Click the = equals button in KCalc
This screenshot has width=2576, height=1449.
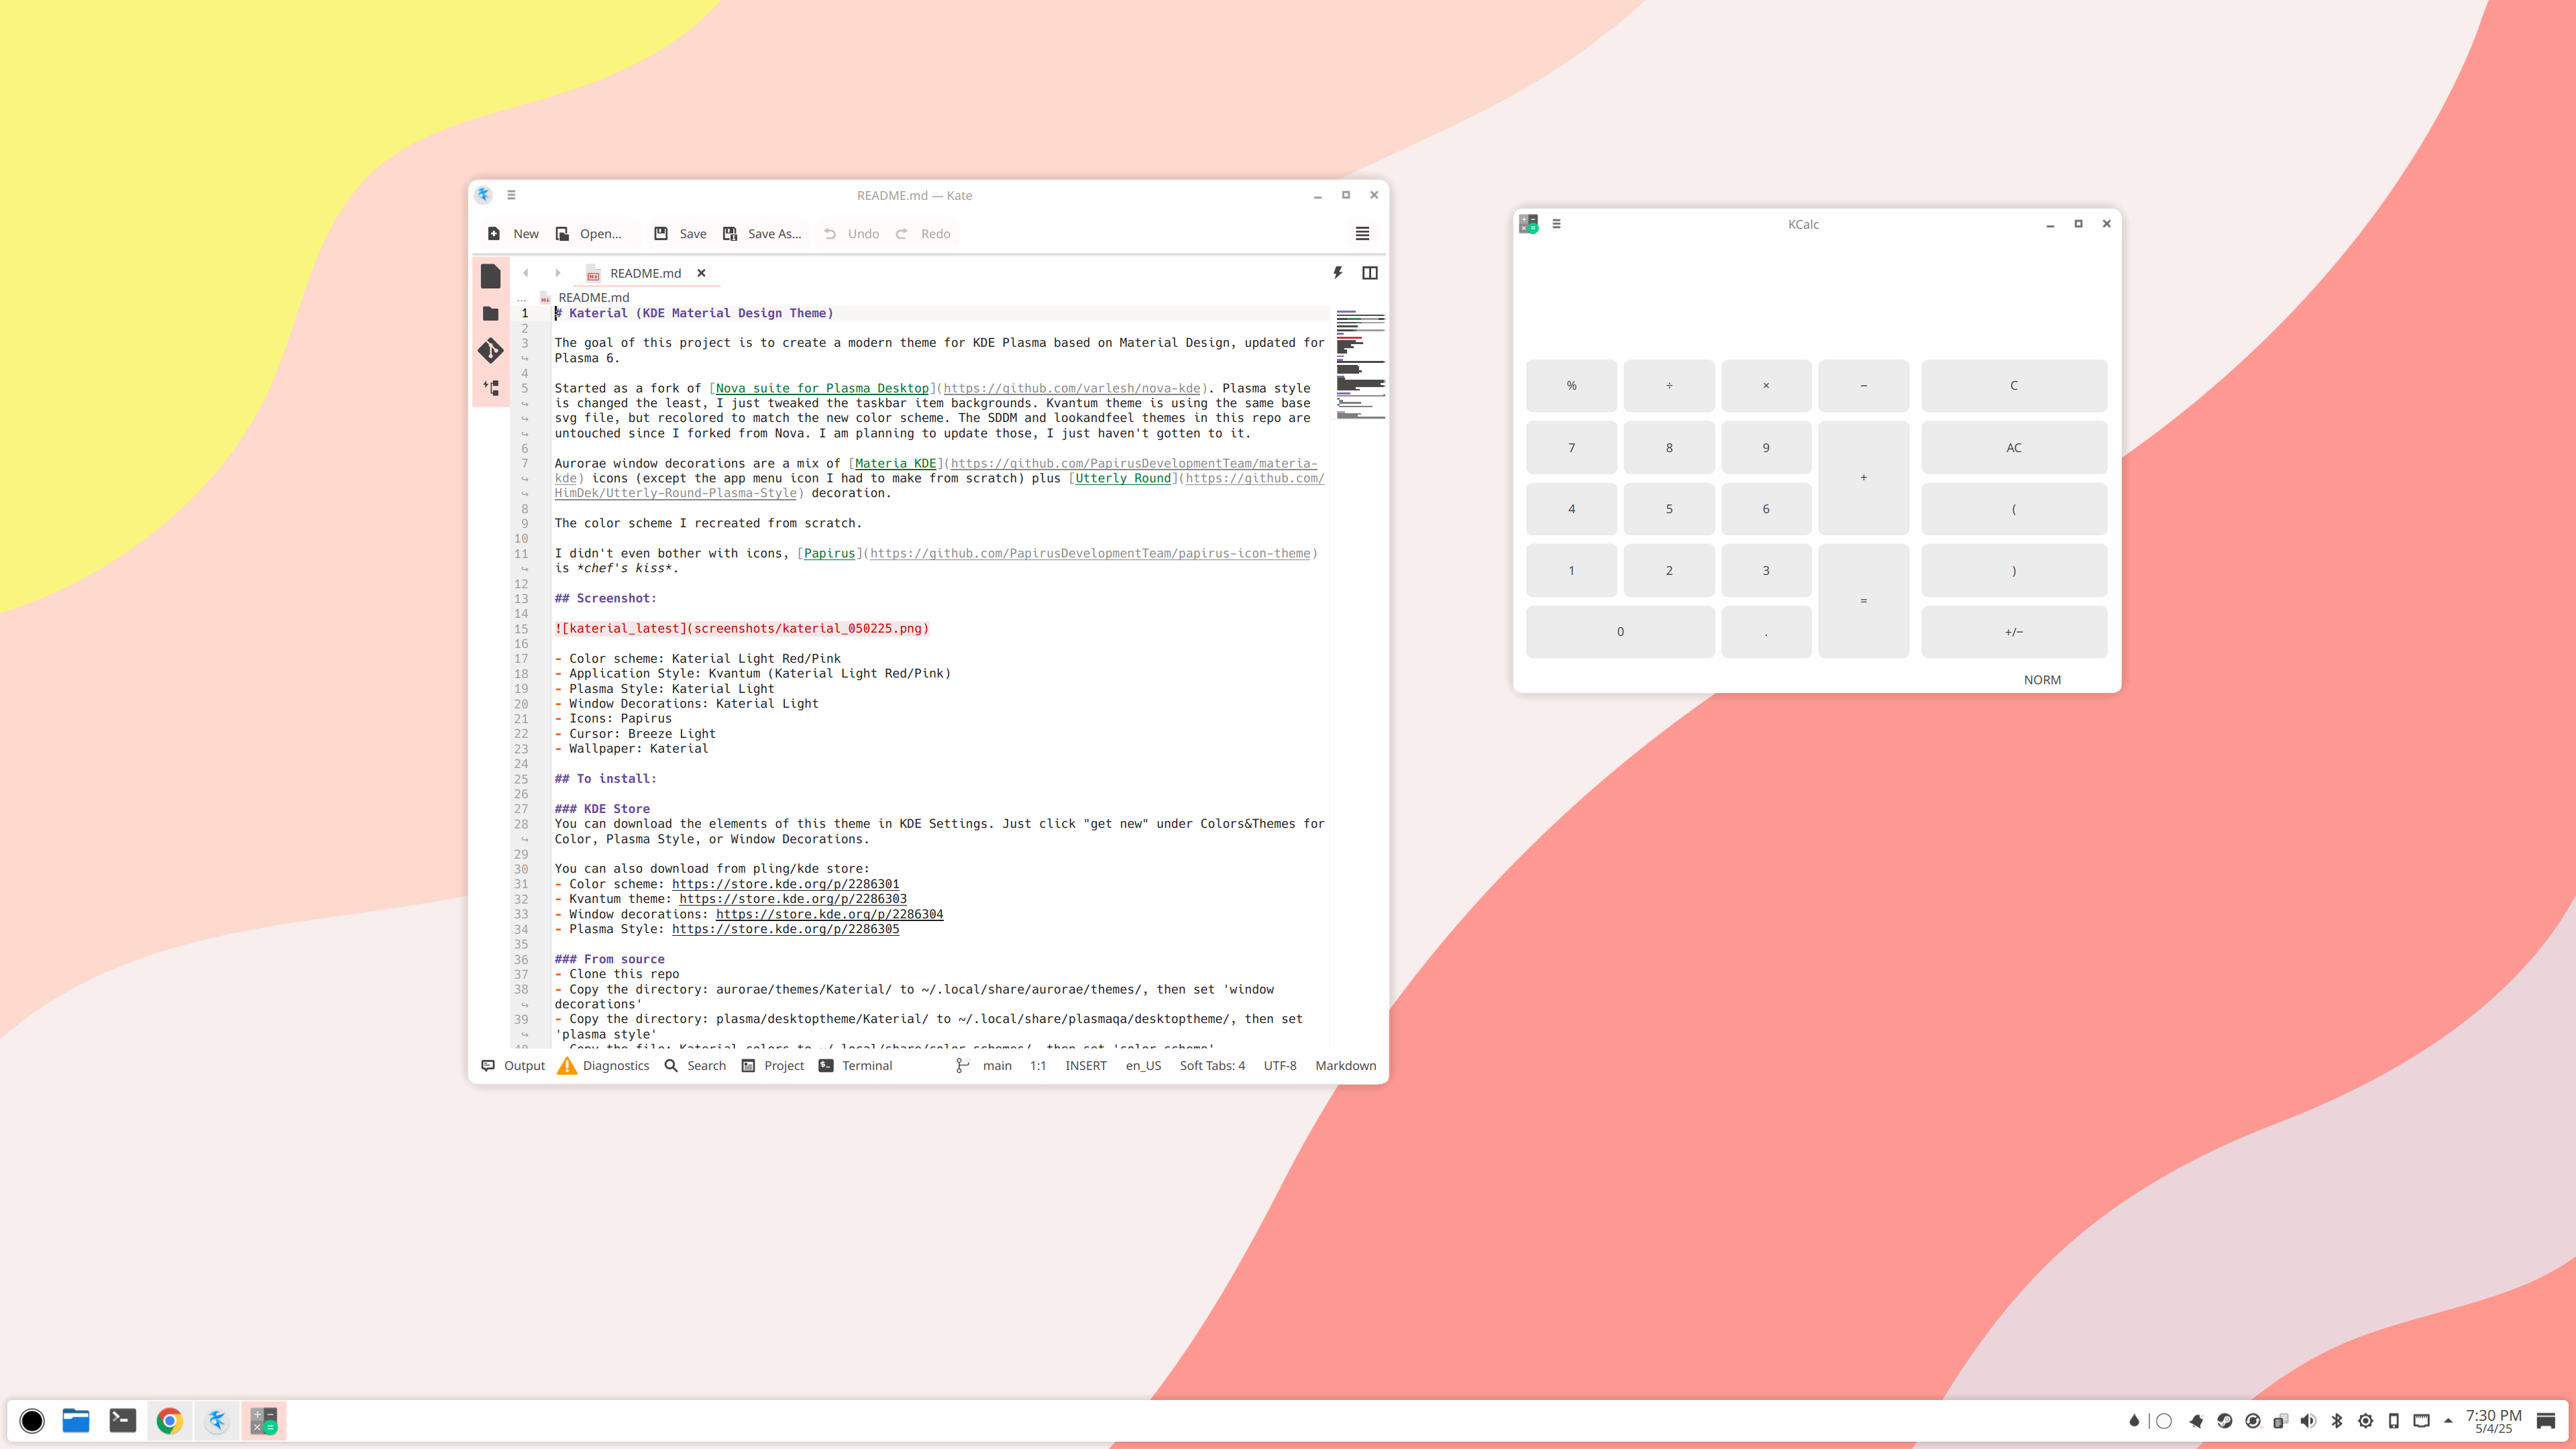[x=1863, y=601]
